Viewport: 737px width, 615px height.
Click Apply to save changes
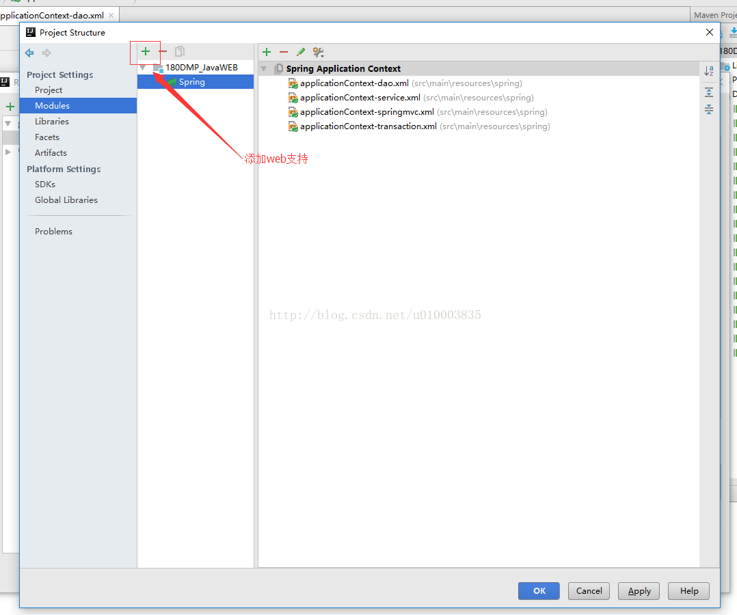[x=639, y=590]
